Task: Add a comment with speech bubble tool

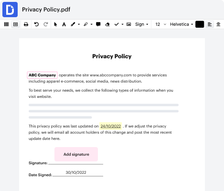Action: click(98, 24)
